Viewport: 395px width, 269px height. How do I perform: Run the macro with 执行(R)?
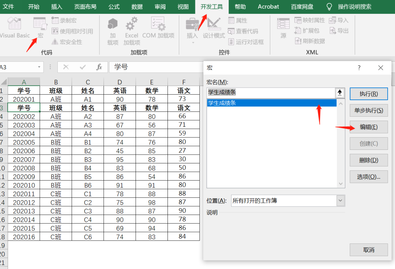(369, 94)
